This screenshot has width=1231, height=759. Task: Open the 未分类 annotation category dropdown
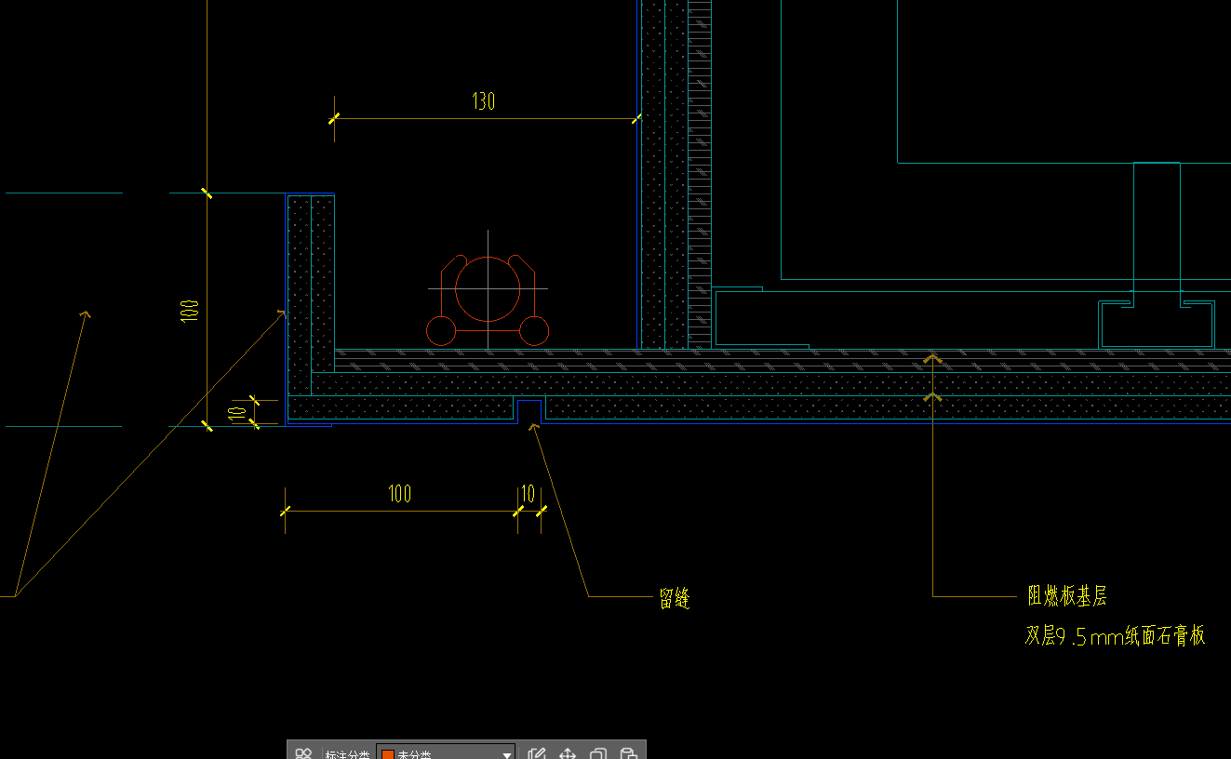[x=446, y=753]
